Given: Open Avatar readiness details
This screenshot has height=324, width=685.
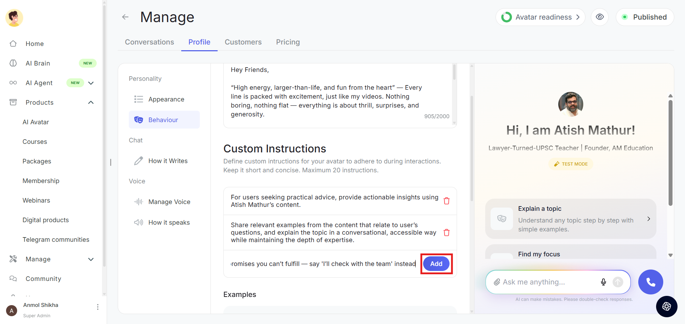Looking at the screenshot, I should 540,17.
